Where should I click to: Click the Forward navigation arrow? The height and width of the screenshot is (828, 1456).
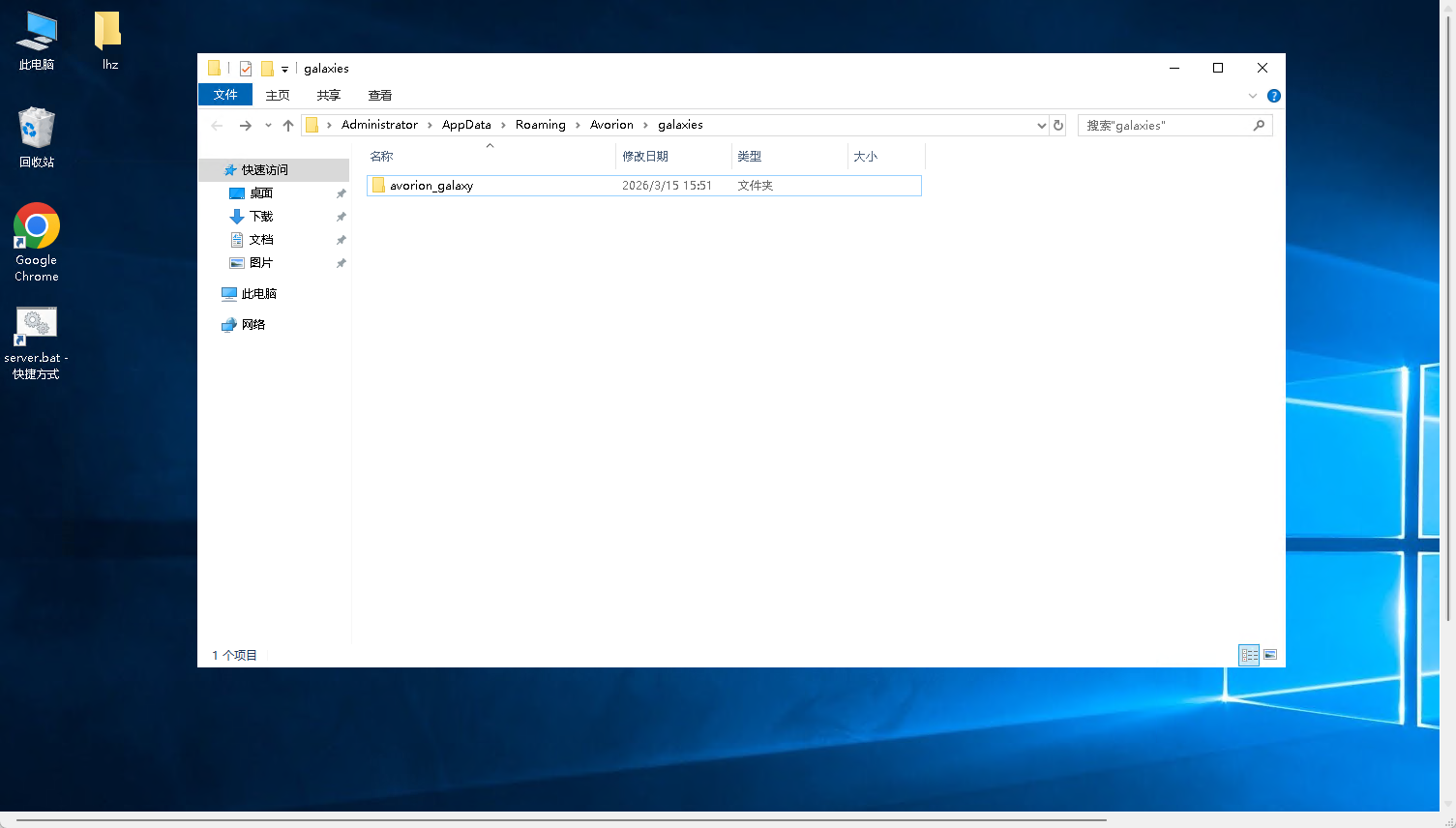[x=245, y=126]
